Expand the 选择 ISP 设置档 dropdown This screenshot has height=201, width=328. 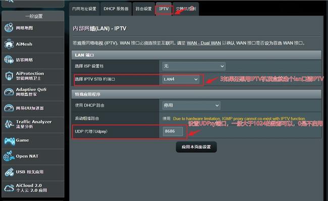(194, 66)
